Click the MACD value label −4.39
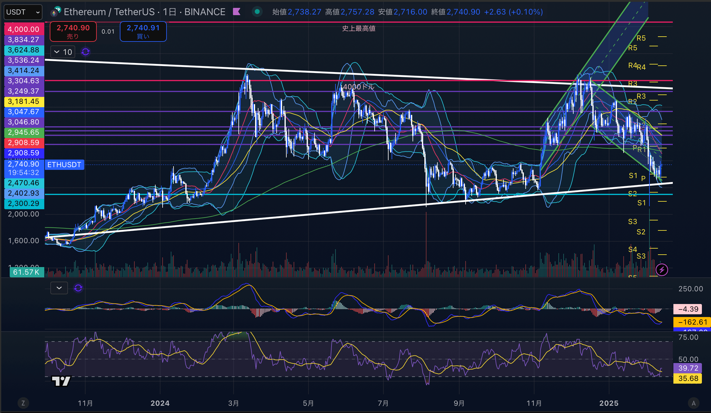This screenshot has width=711, height=413. coord(688,309)
